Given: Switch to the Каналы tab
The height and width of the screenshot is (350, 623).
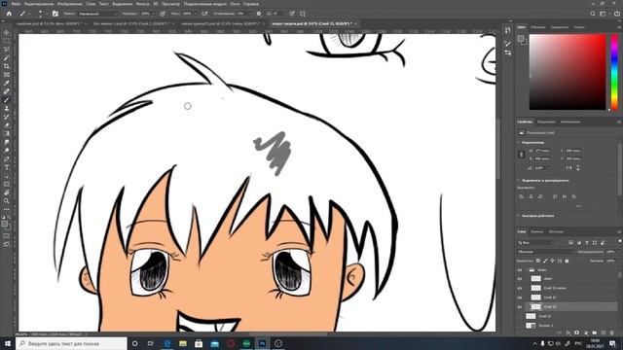Looking at the screenshot, I should click(x=537, y=231).
